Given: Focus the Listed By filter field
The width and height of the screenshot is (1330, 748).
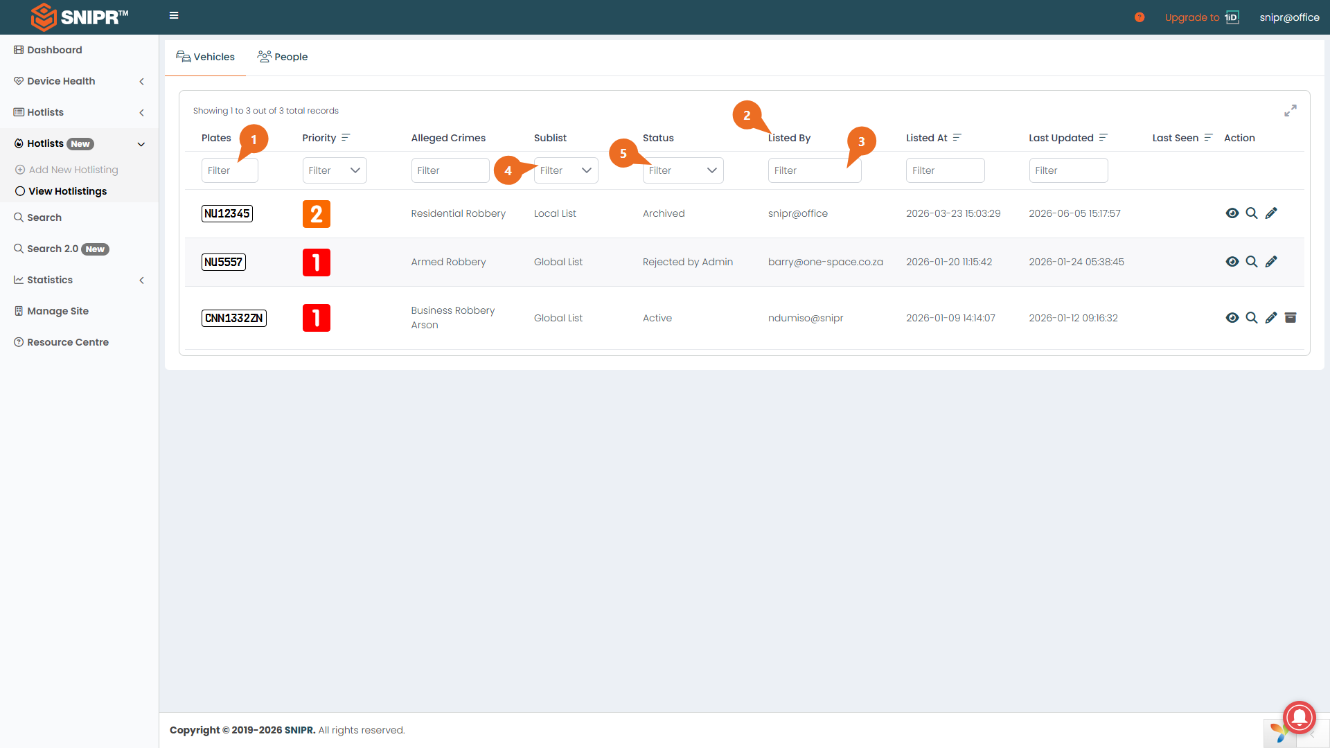Looking at the screenshot, I should (815, 170).
